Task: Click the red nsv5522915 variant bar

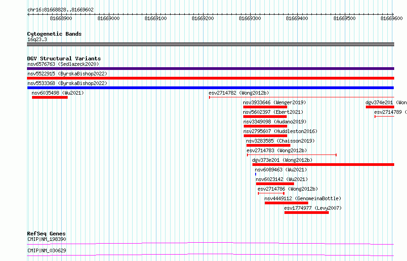Action: (210, 78)
